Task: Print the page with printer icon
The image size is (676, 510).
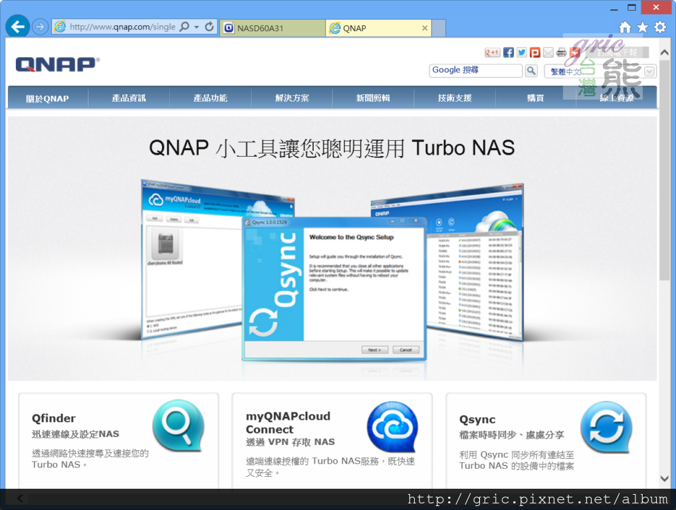Action: tap(561, 52)
